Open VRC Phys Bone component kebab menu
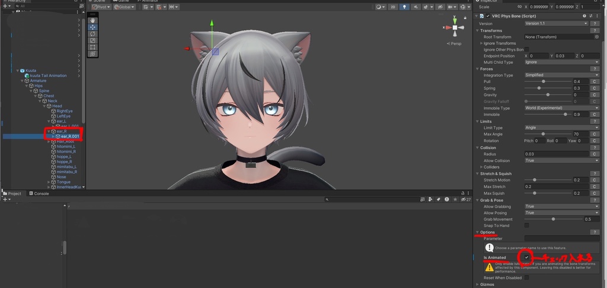The image size is (607, 288). click(598, 16)
